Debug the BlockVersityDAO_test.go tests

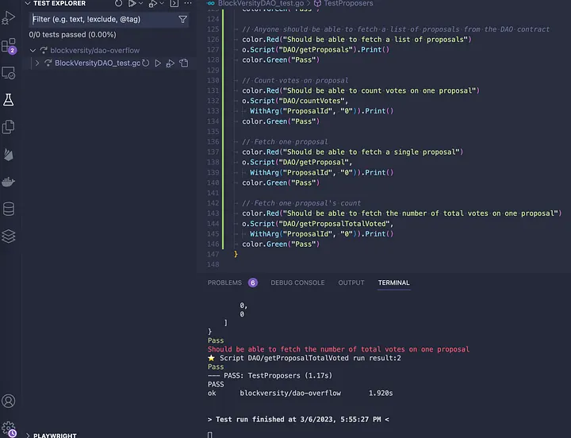[x=171, y=63]
